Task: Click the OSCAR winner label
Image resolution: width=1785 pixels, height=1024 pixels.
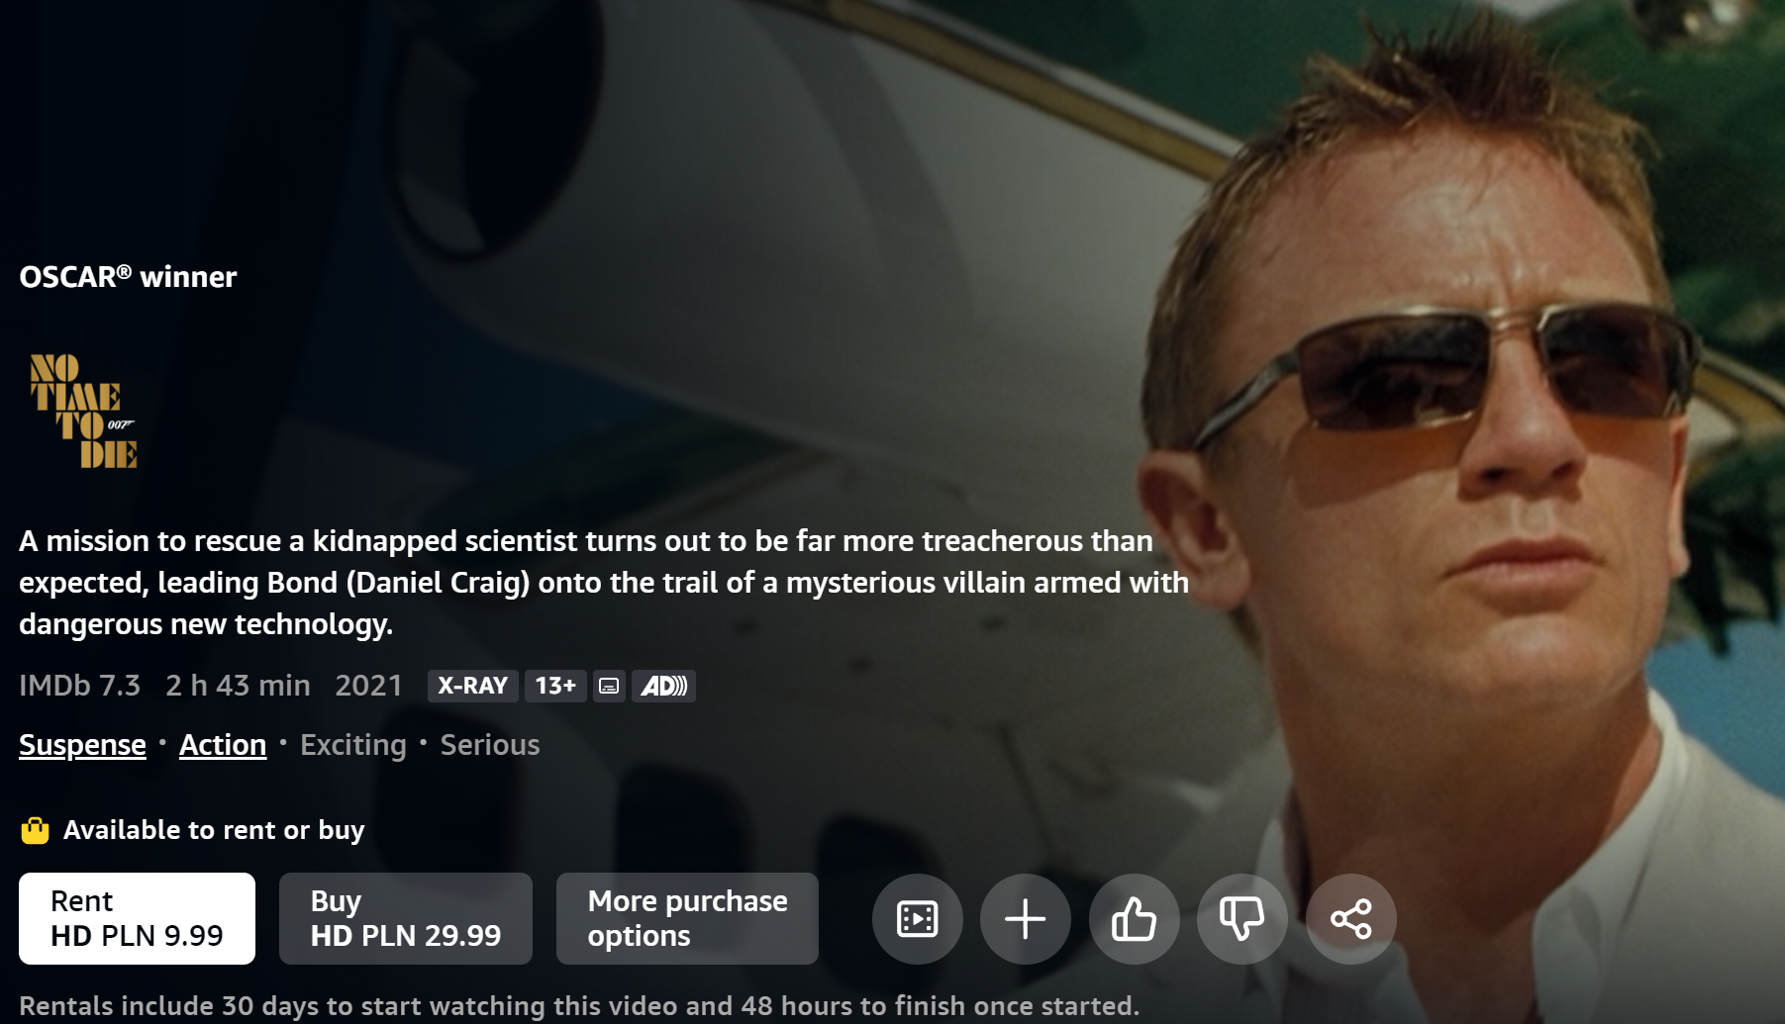Action: pos(128,277)
